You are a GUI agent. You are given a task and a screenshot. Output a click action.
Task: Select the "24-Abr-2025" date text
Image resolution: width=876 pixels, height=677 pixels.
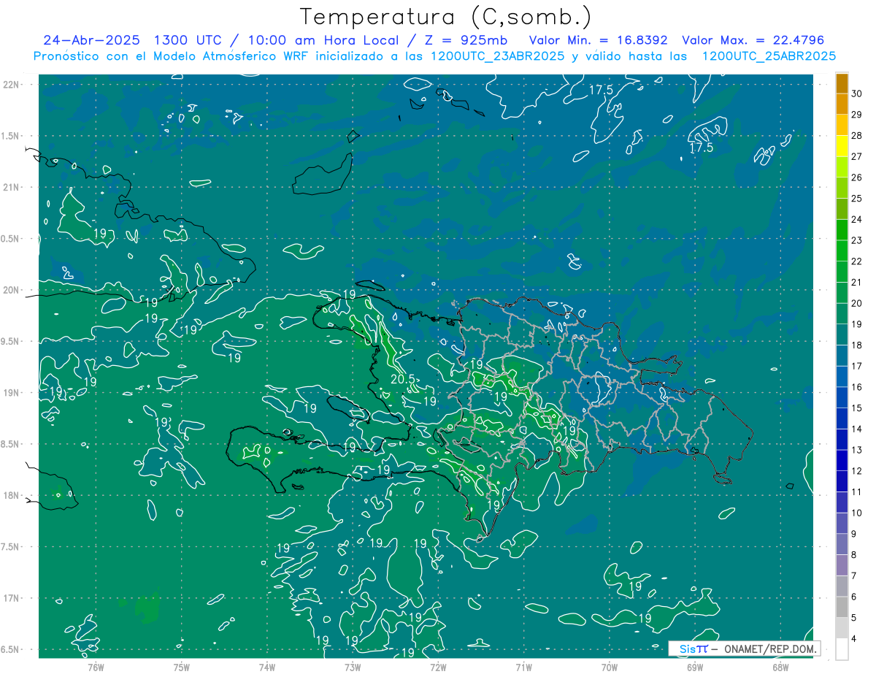click(x=92, y=40)
